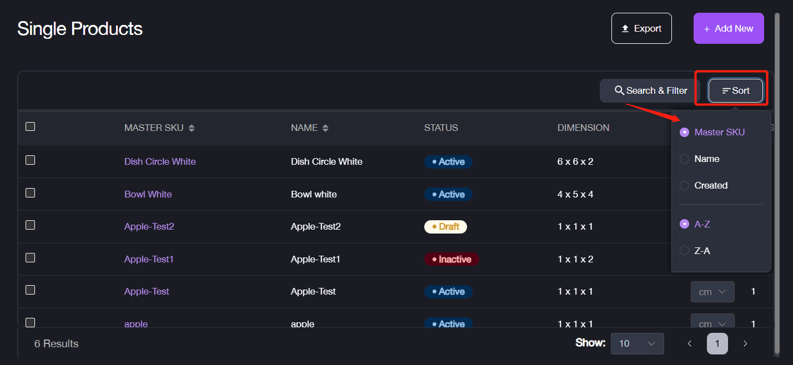Tick the Apple-Test2 row checkbox

(x=31, y=225)
